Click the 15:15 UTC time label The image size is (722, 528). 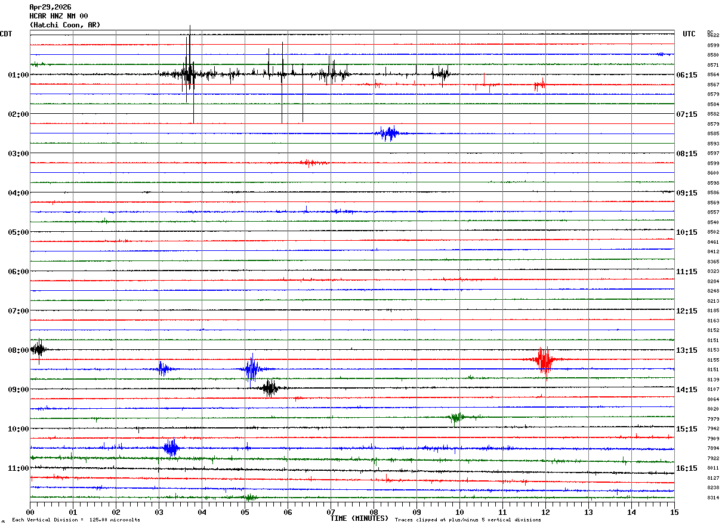coord(687,429)
